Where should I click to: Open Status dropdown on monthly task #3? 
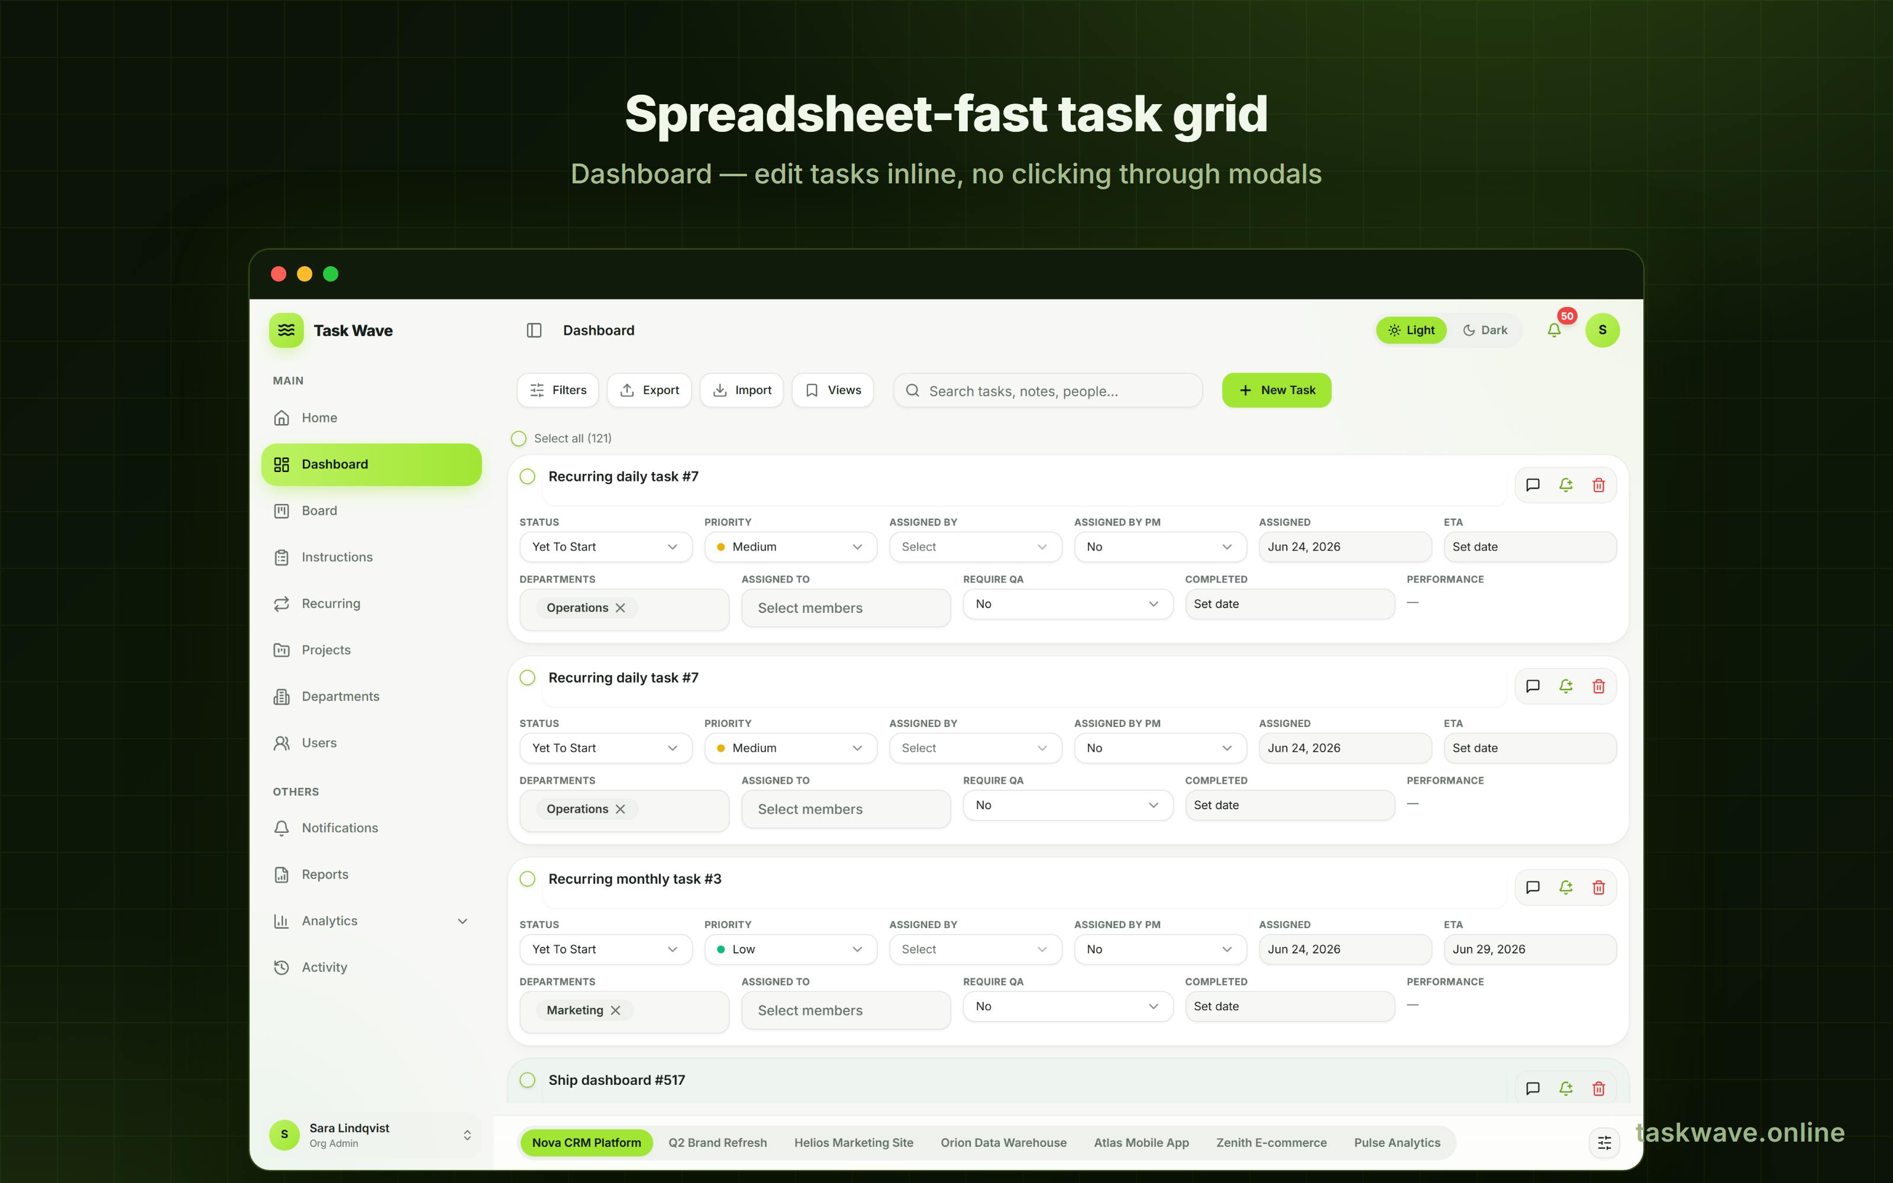click(605, 949)
